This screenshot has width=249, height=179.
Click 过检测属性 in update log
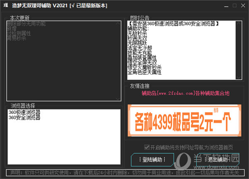(19, 34)
